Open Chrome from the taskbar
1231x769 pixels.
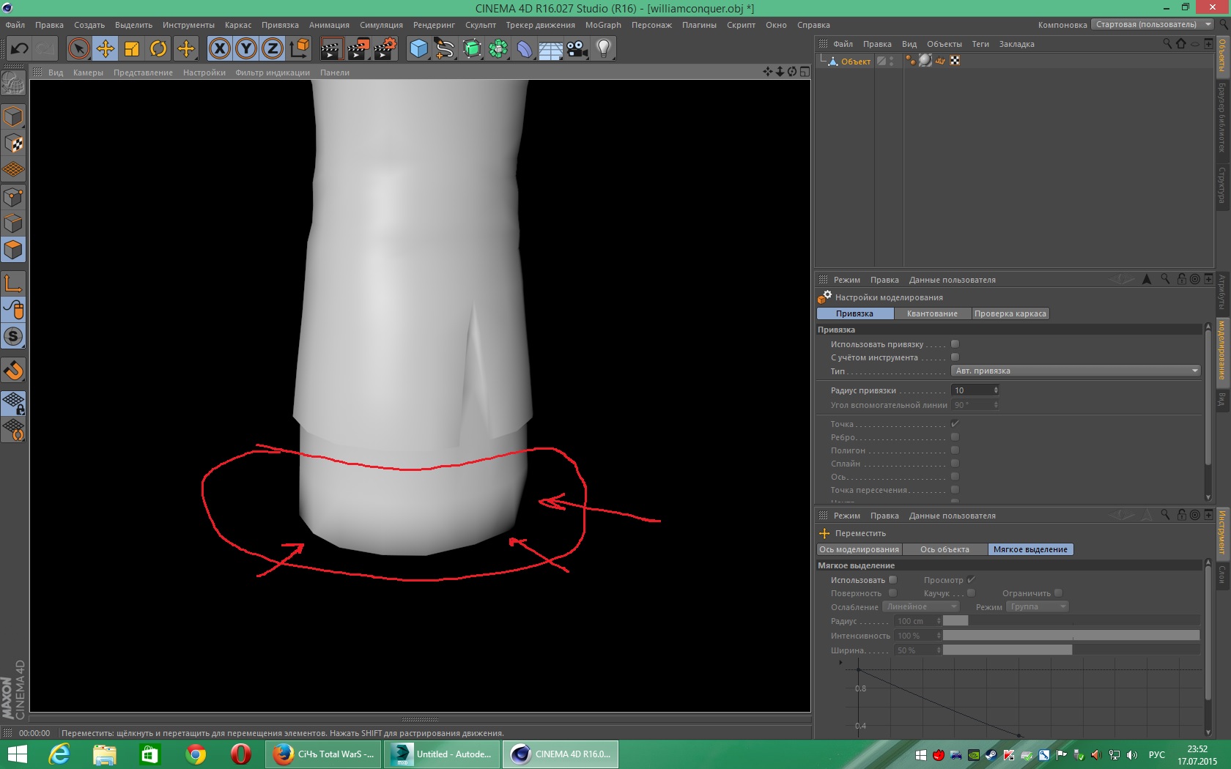click(x=196, y=754)
